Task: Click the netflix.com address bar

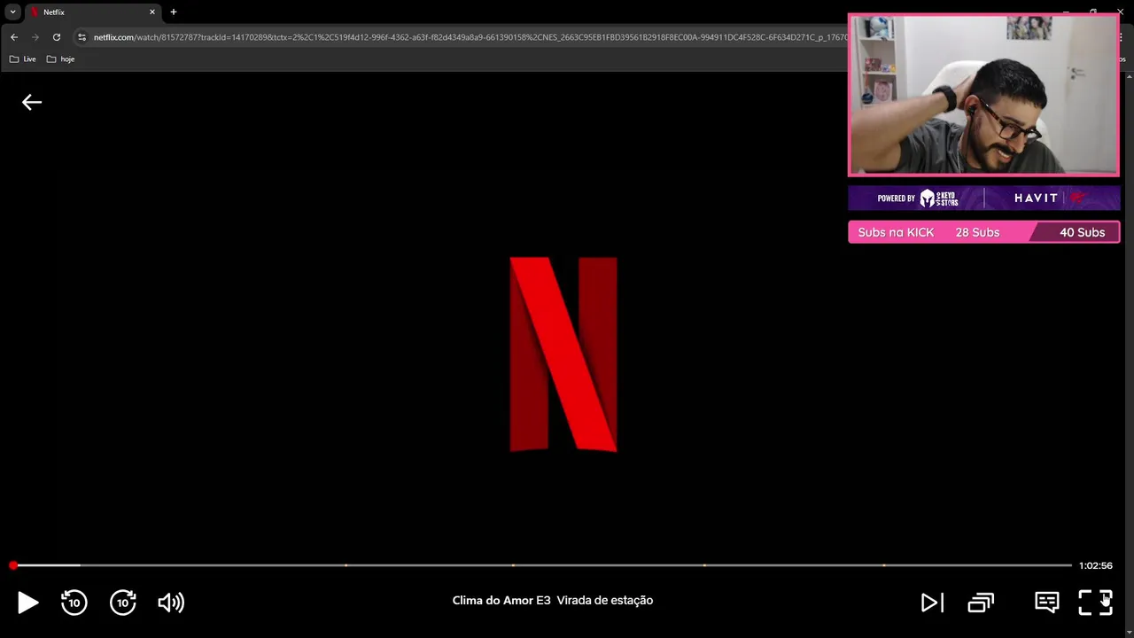Action: 470,37
